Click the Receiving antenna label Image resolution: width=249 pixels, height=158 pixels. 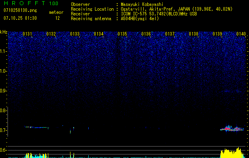click(91, 19)
